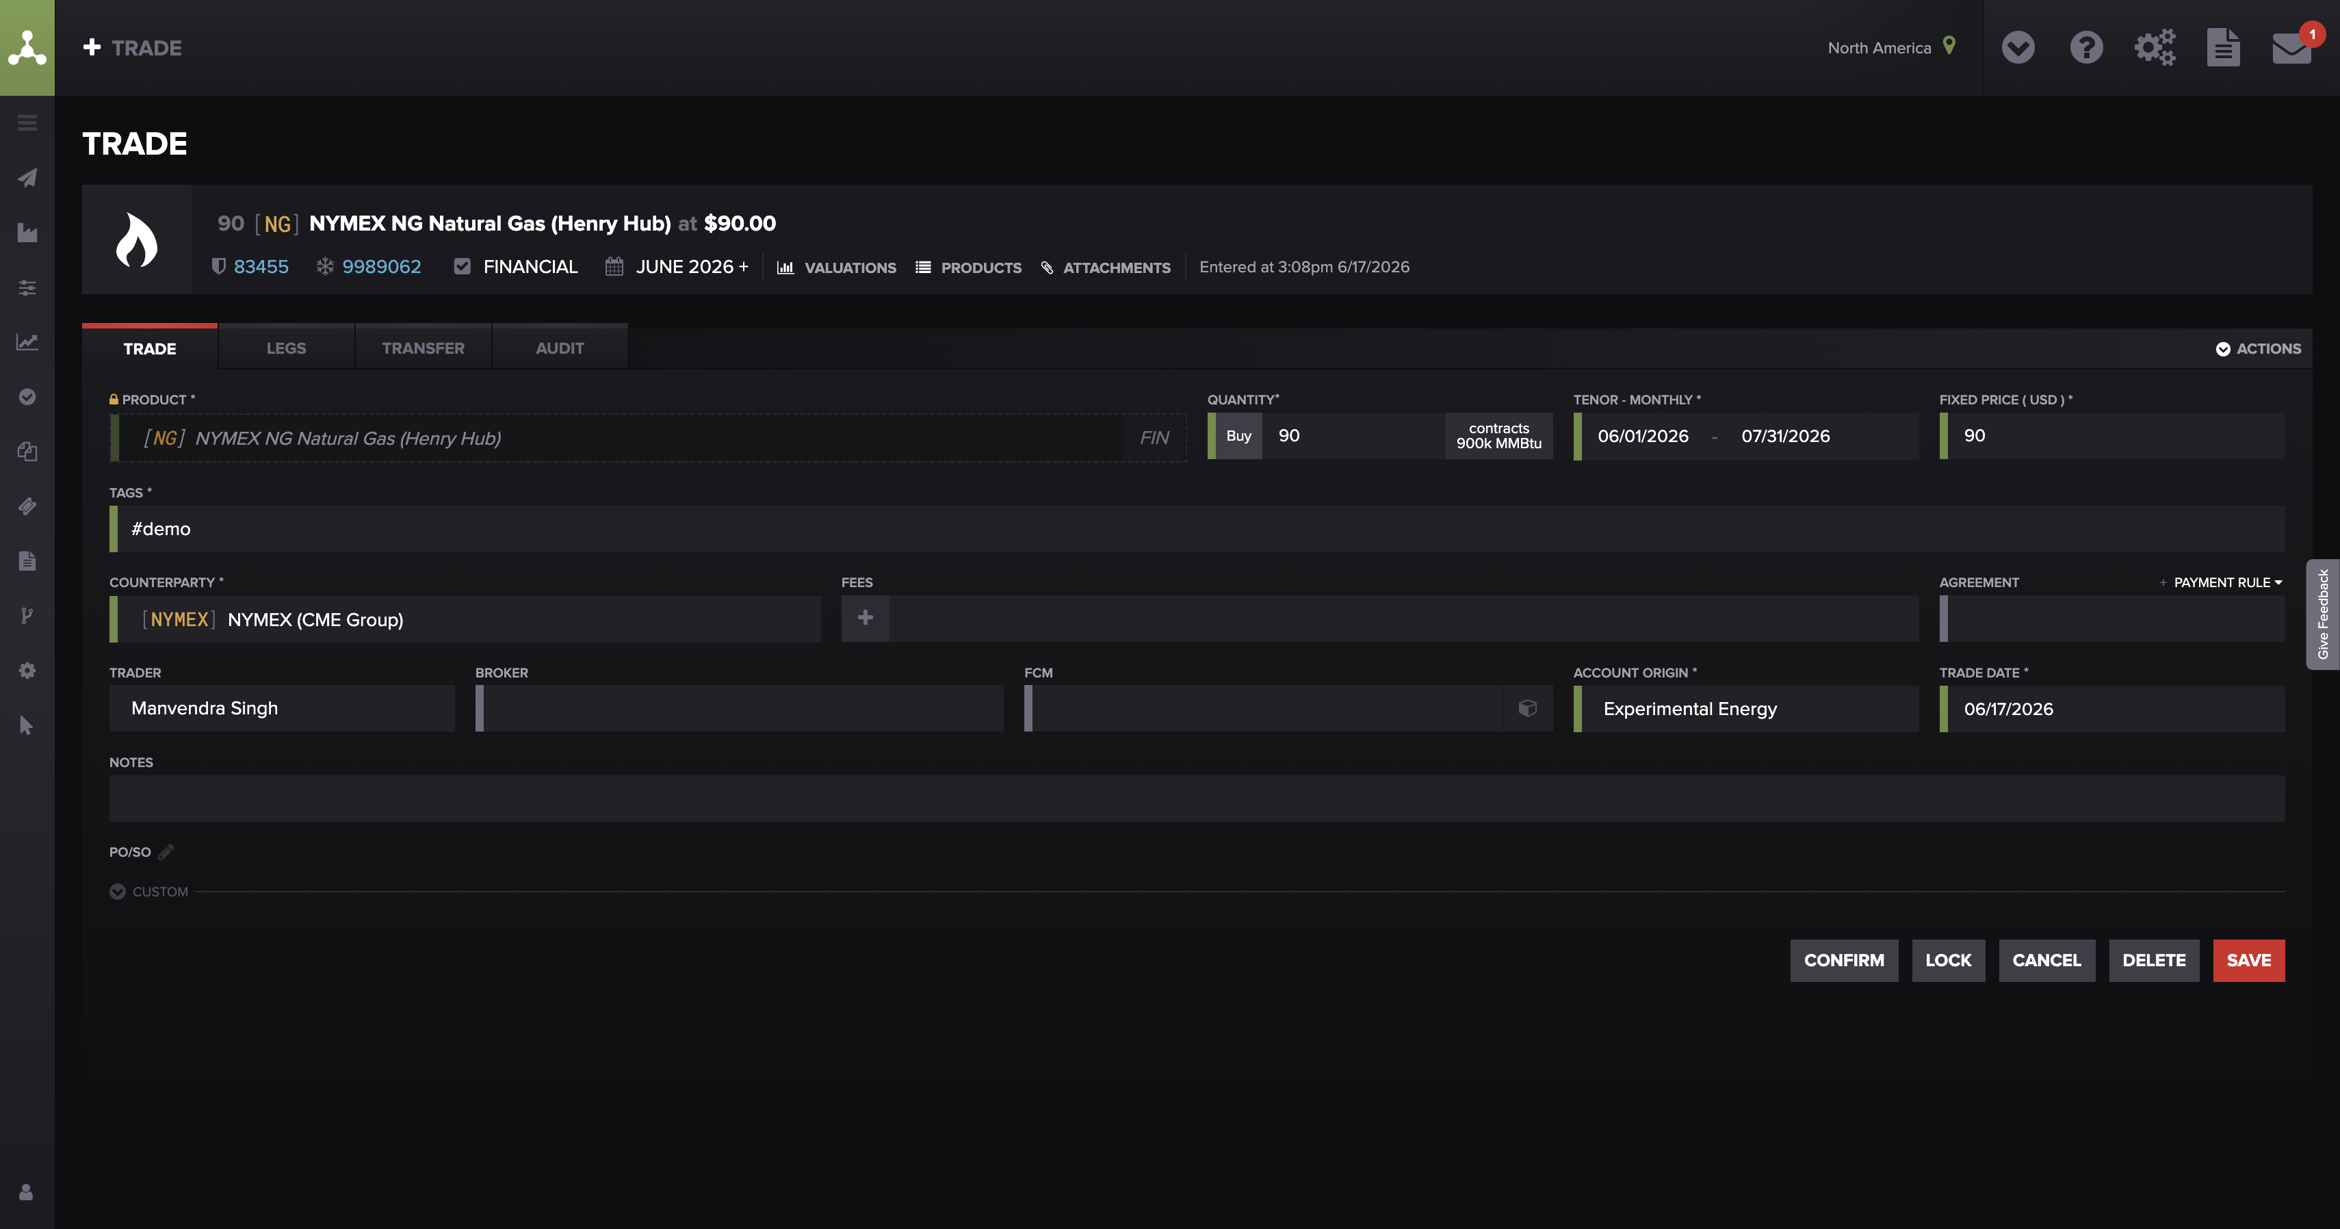2340x1229 pixels.
Task: Open the Trader Manvendra Singh field
Action: (282, 708)
